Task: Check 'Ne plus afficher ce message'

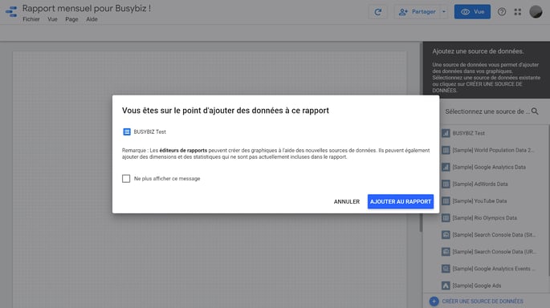Action: click(x=126, y=179)
